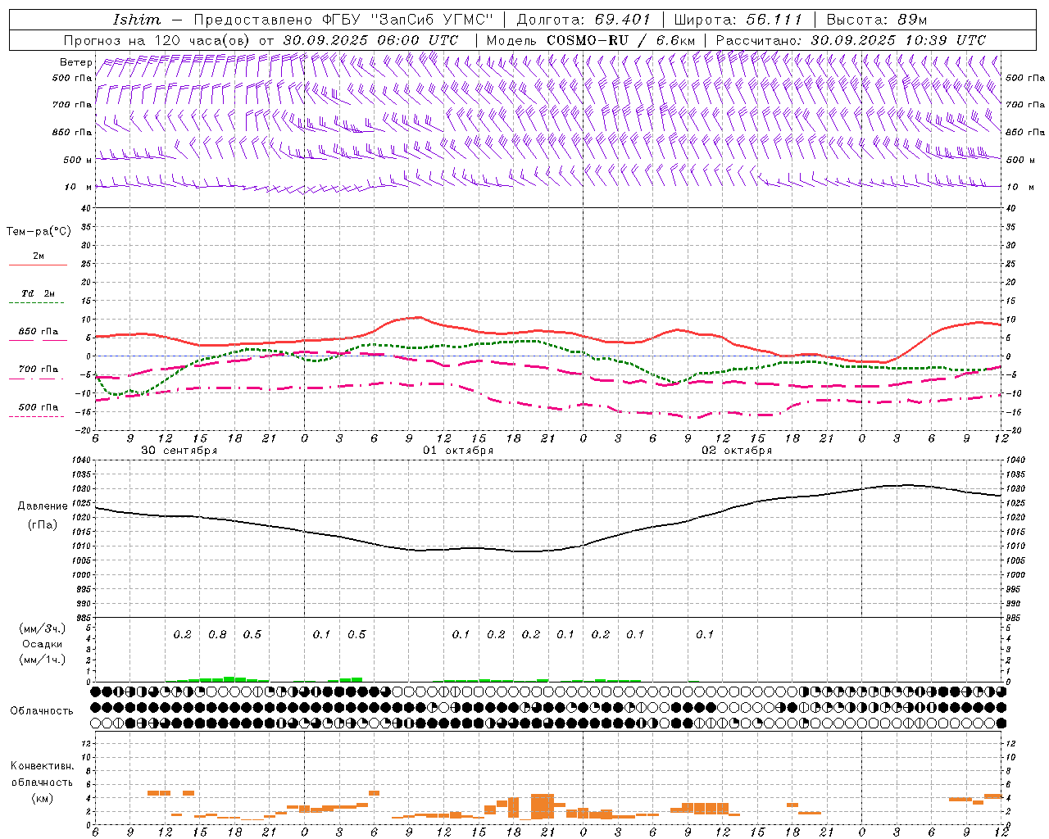Click the "Td 2м" dew point legend entry
Viewport: 1049px width, 839px height.
pyautogui.click(x=39, y=293)
